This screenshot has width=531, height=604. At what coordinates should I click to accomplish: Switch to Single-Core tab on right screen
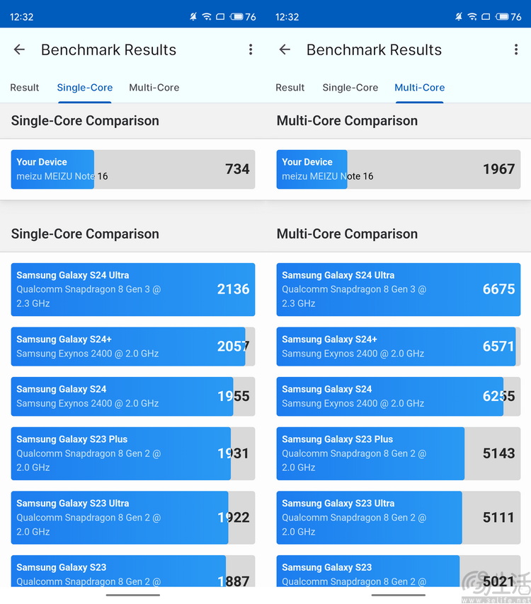(x=350, y=88)
